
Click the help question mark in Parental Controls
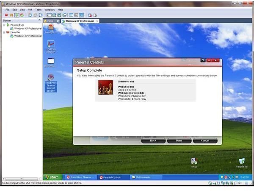[203, 61]
